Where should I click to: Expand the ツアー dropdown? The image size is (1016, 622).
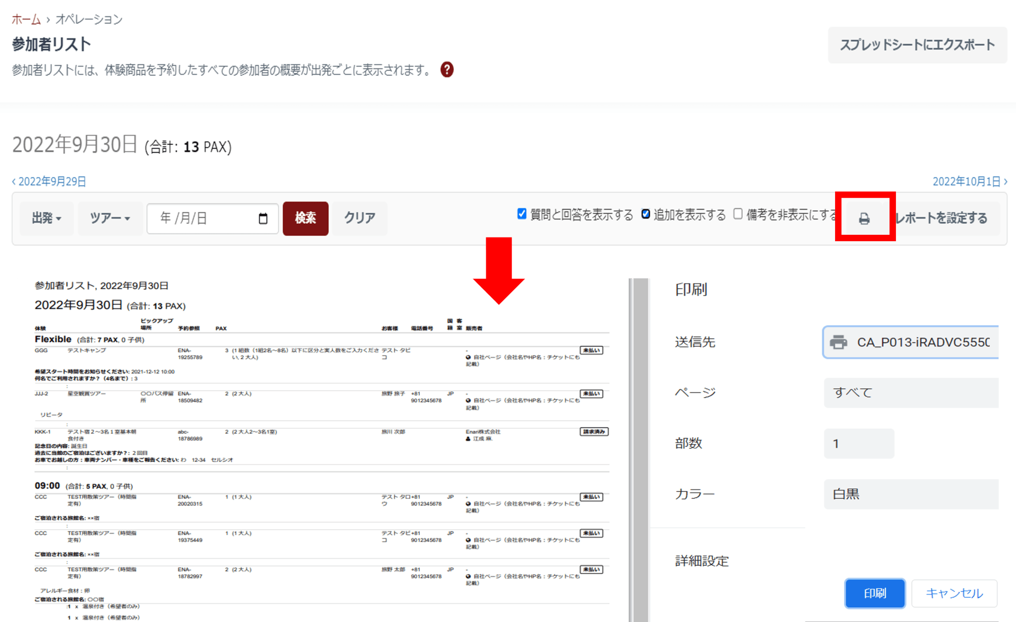[110, 218]
